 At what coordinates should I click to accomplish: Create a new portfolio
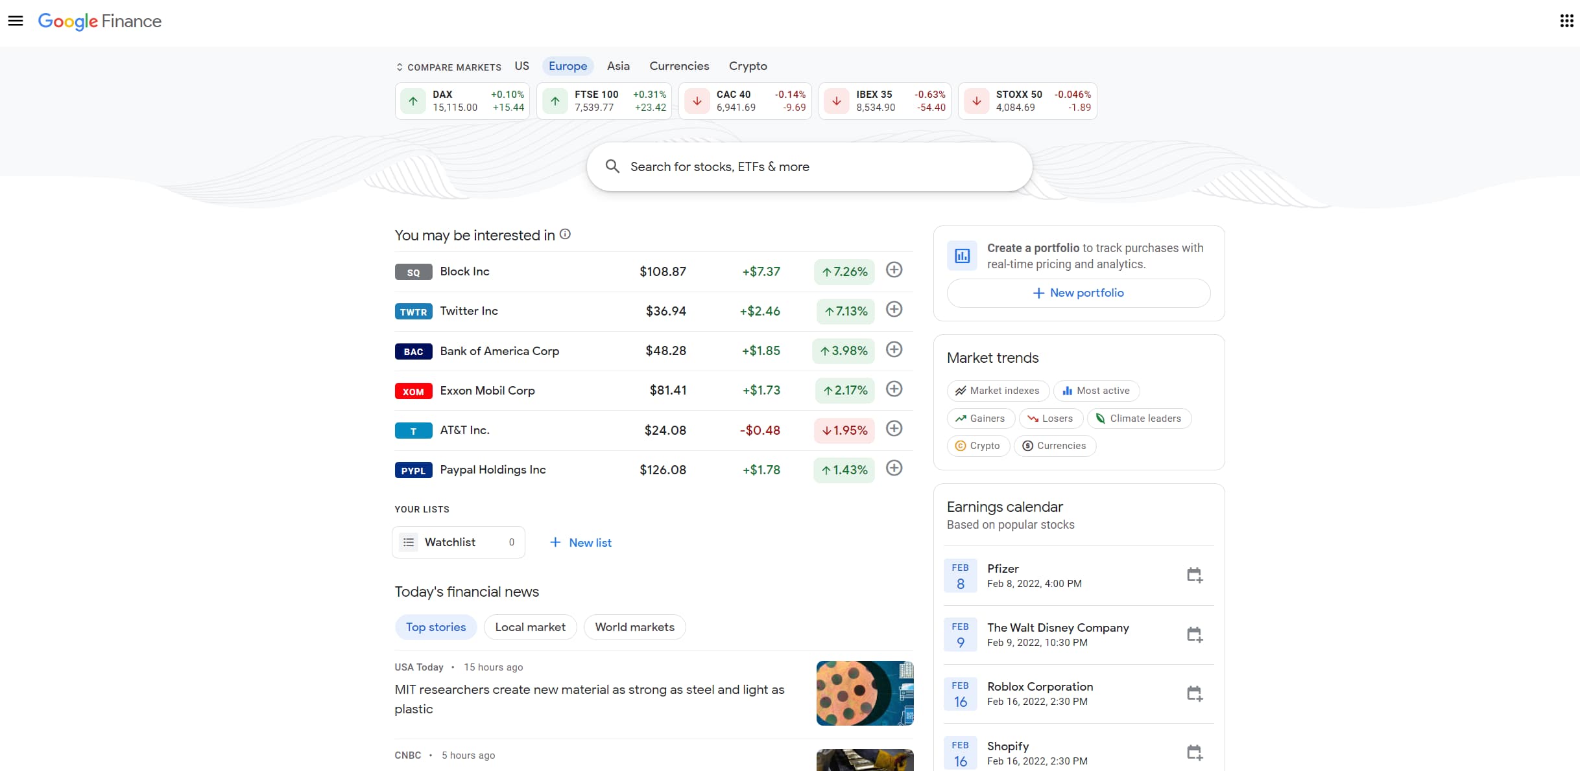(1079, 293)
